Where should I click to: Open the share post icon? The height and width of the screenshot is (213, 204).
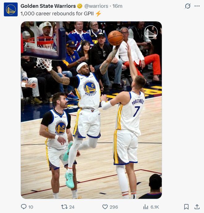[x=197, y=206]
